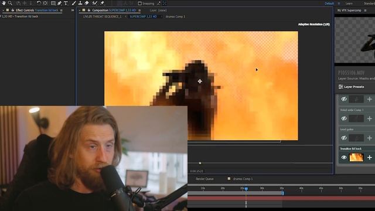Viewport: 375px width, 211px height.
Task: Add effect to top Supercomp layer
Action: tap(370, 99)
